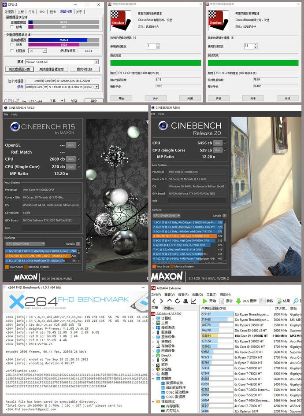The height and width of the screenshot is (416, 304).
Task: Open AIDA64 user profile icon
Action: coord(185,301)
